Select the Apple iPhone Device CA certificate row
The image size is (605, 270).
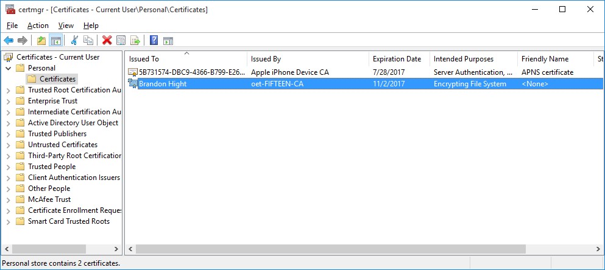[x=289, y=72]
